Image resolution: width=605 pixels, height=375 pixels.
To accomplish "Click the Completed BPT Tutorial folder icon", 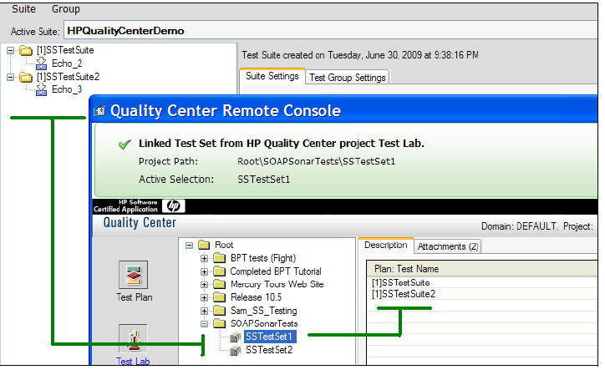I will point(219,271).
